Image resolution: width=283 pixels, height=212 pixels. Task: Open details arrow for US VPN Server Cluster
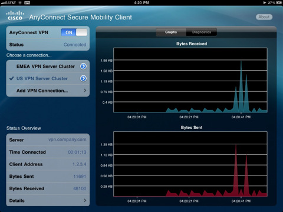83,78
